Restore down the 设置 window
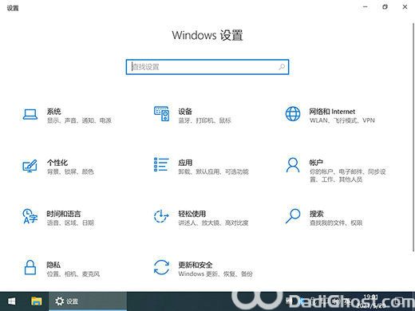Image resolution: width=415 pixels, height=311 pixels. pos(385,7)
